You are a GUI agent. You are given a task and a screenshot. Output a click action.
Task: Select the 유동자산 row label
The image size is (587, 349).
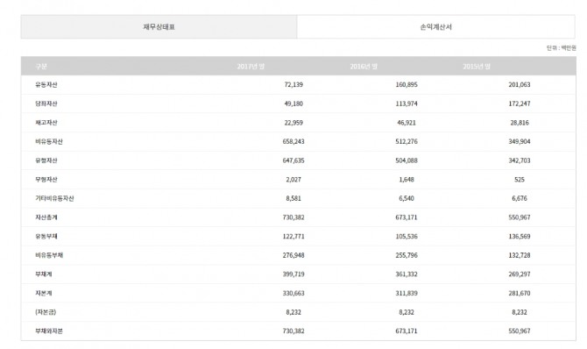point(46,85)
